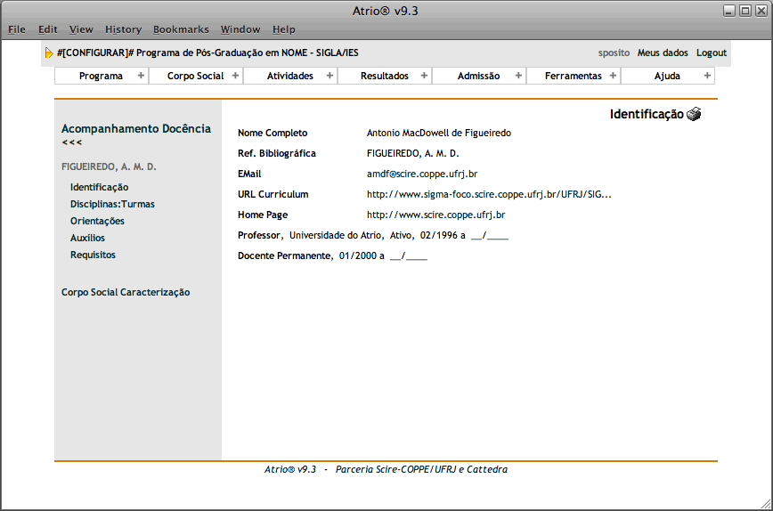Open the Meus dados link
Image resolution: width=773 pixels, height=511 pixels.
click(663, 53)
